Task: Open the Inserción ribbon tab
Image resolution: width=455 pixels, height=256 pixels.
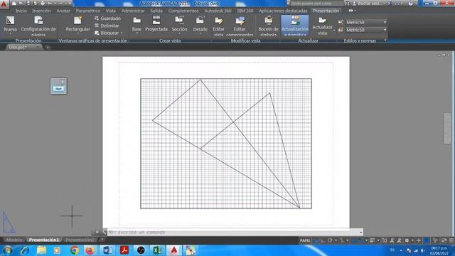Action: click(41, 11)
